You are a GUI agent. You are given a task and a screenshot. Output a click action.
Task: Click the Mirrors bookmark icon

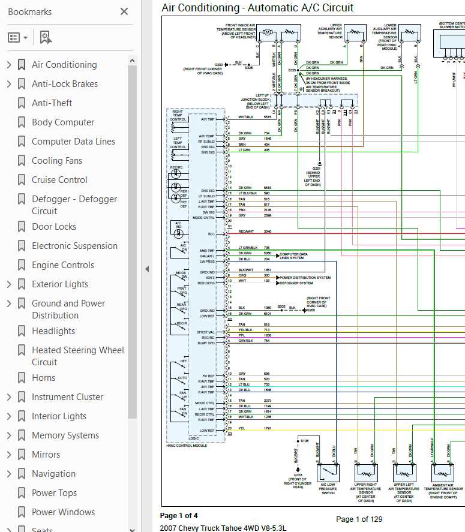[22, 455]
